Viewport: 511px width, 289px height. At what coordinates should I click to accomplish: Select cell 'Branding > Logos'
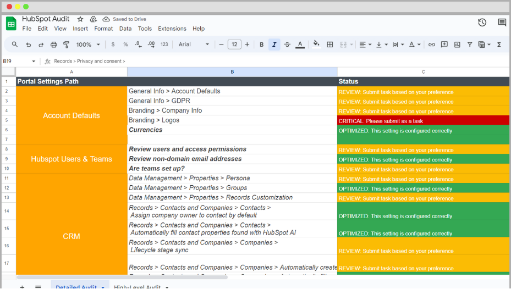point(232,120)
